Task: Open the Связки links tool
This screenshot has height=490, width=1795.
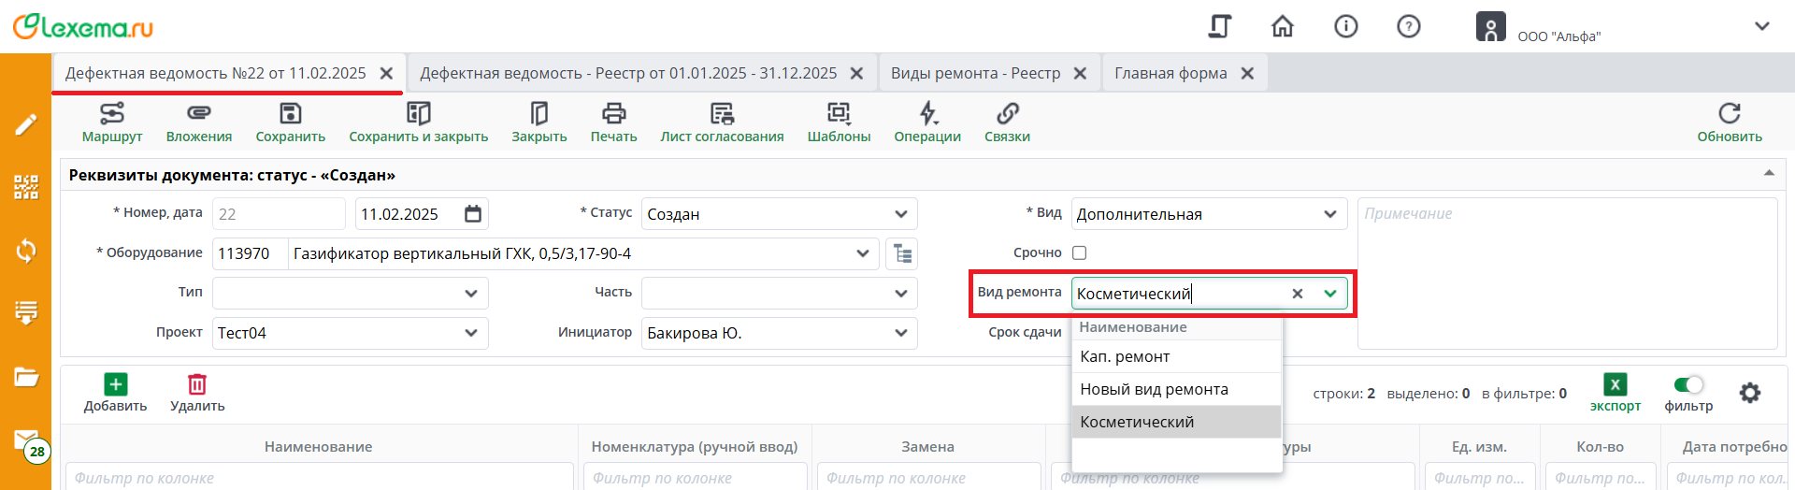Action: pyautogui.click(x=1007, y=122)
